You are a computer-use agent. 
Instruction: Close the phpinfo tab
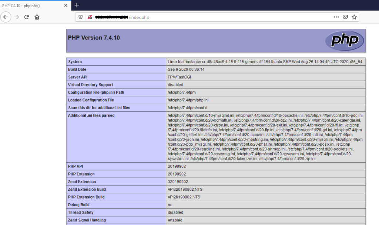pos(66,6)
